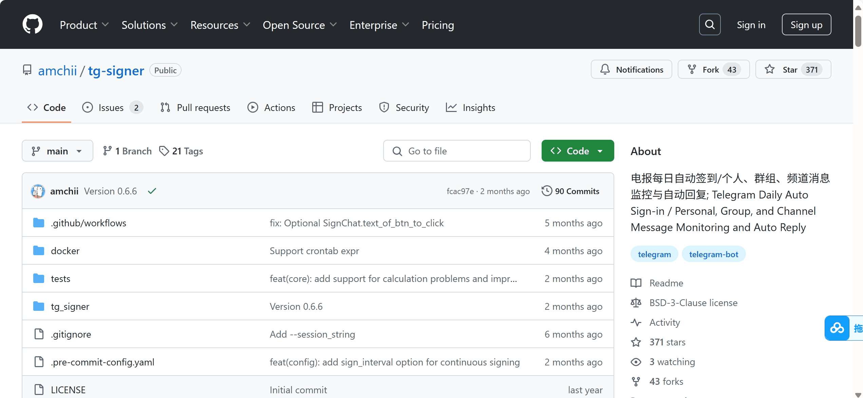
Task: Click the Activity pulse icon
Action: click(x=636, y=322)
